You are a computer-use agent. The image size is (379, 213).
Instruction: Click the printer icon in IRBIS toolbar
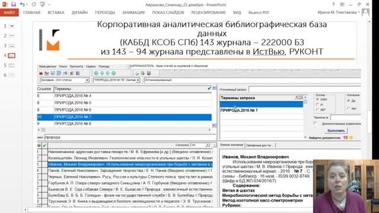137,73
